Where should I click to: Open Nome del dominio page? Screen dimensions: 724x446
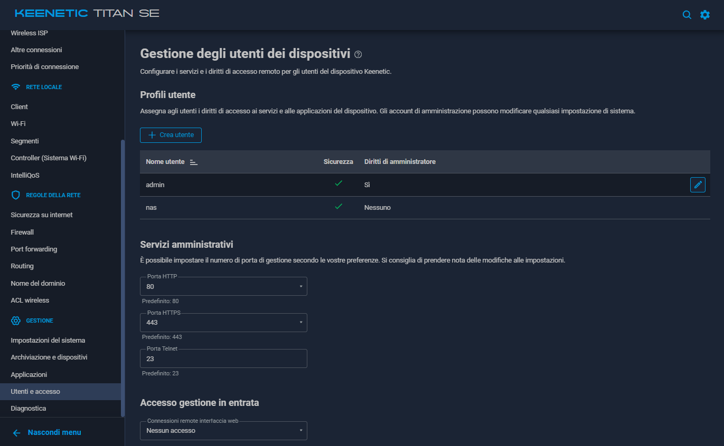coord(38,284)
